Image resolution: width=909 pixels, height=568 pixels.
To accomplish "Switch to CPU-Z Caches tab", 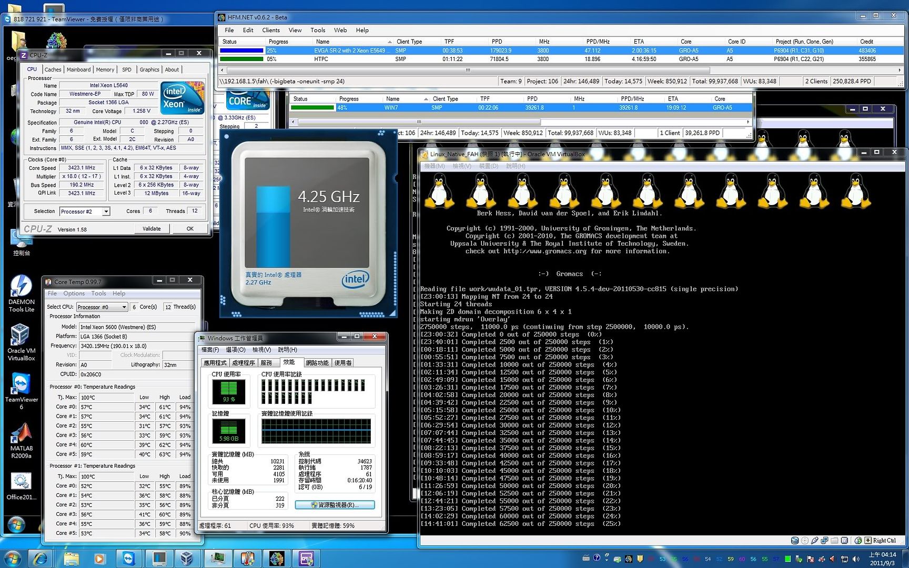I will [x=53, y=69].
